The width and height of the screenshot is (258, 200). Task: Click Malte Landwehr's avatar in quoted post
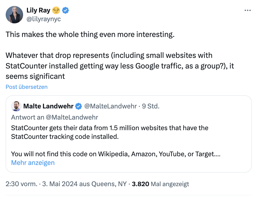[x=16, y=106]
